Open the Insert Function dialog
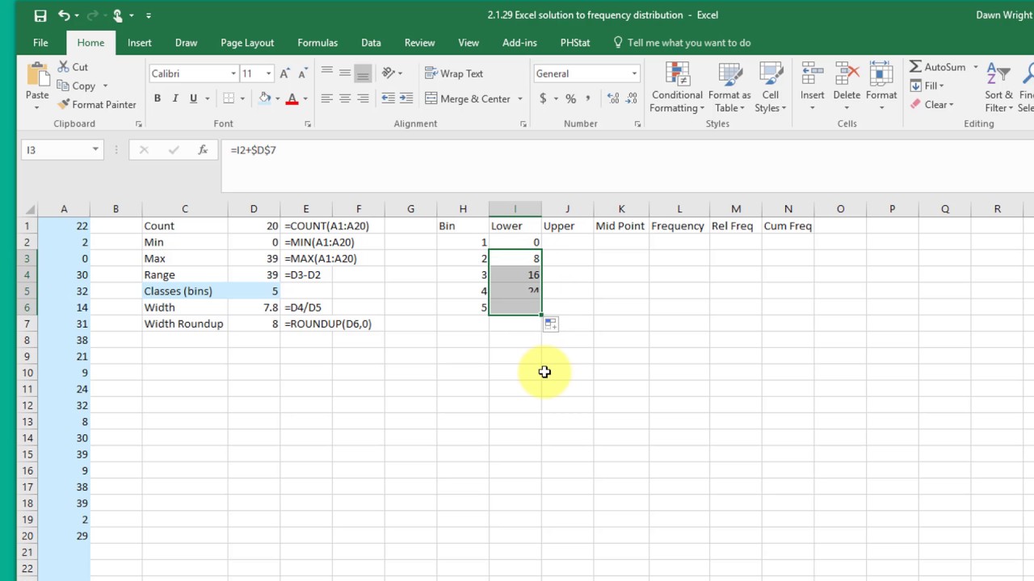 [x=203, y=150]
